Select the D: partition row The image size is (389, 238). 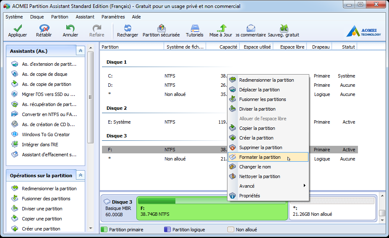pyautogui.click(x=230, y=85)
